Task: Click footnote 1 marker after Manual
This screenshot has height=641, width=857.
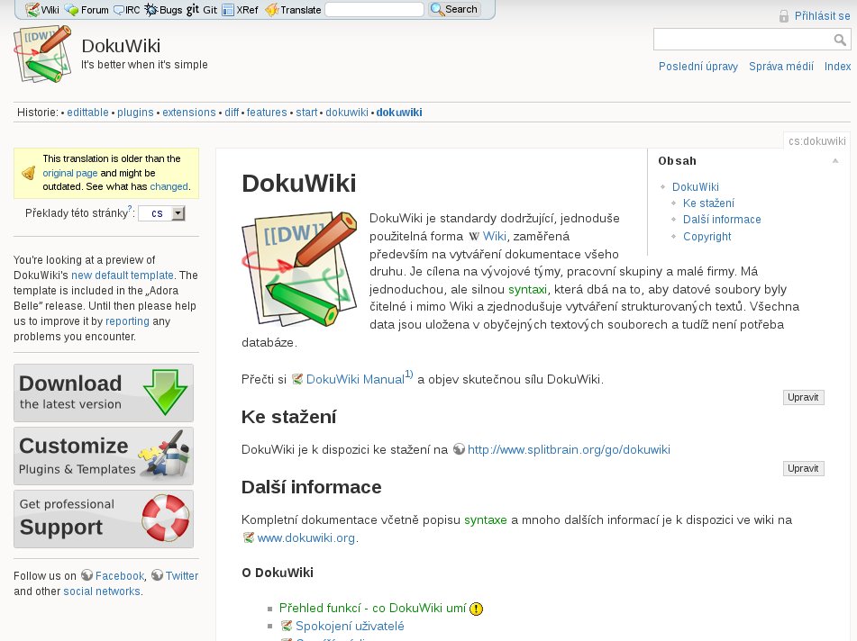Action: (409, 375)
